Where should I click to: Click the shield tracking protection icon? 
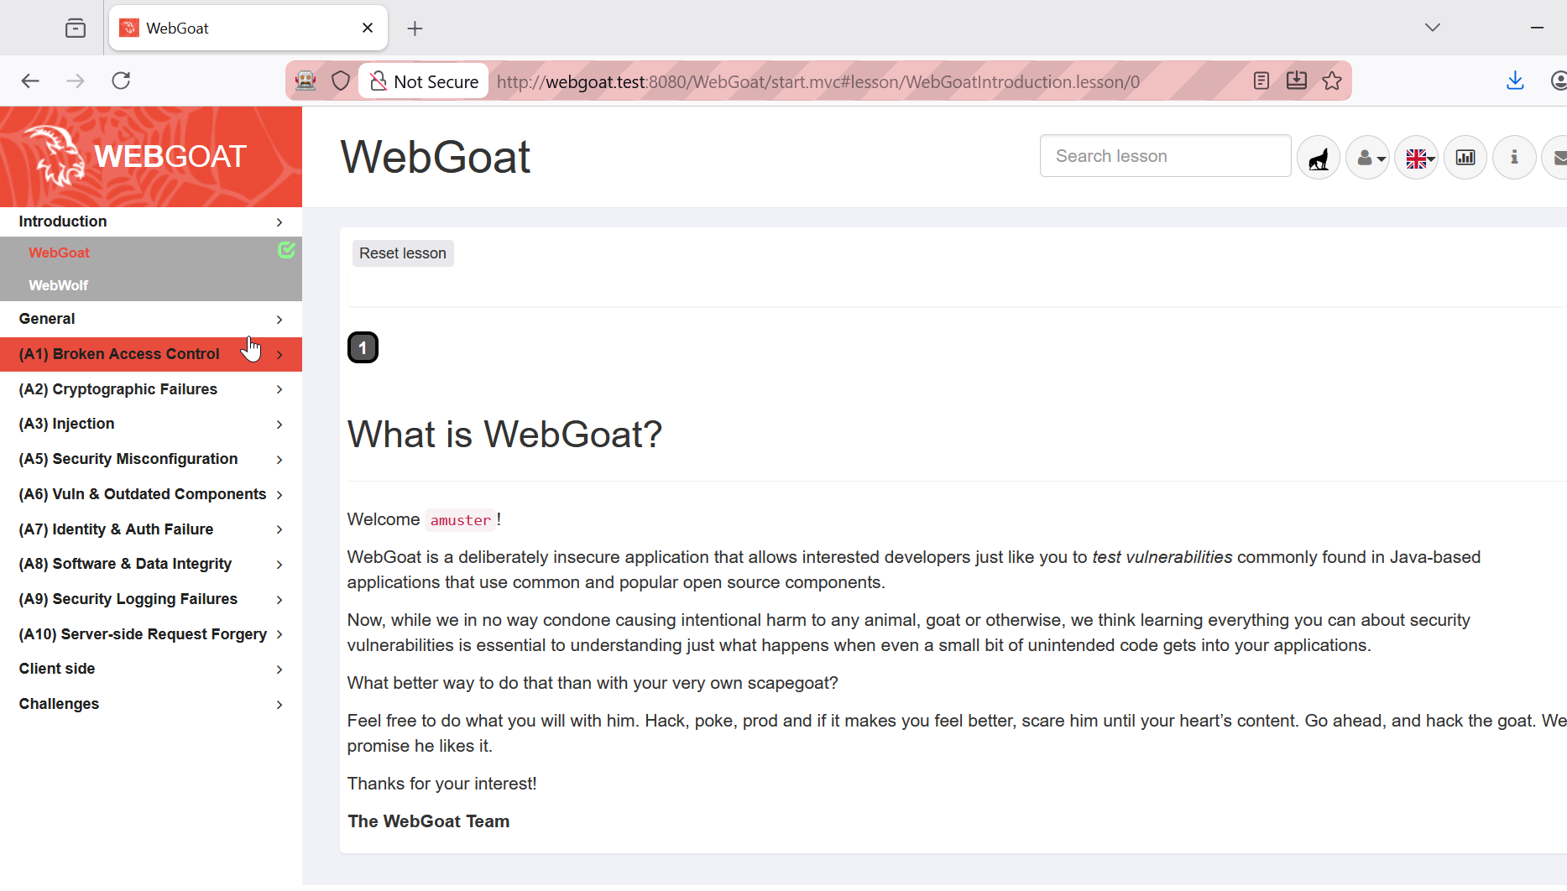340,81
